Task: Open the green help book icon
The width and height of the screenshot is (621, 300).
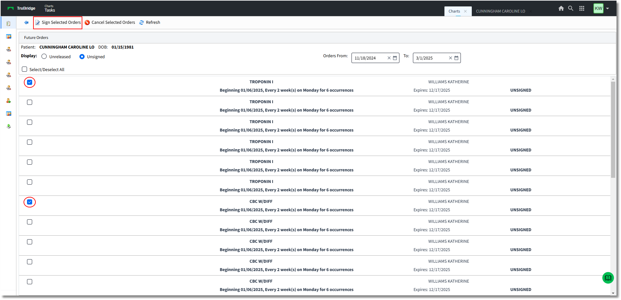Action: coord(608,278)
